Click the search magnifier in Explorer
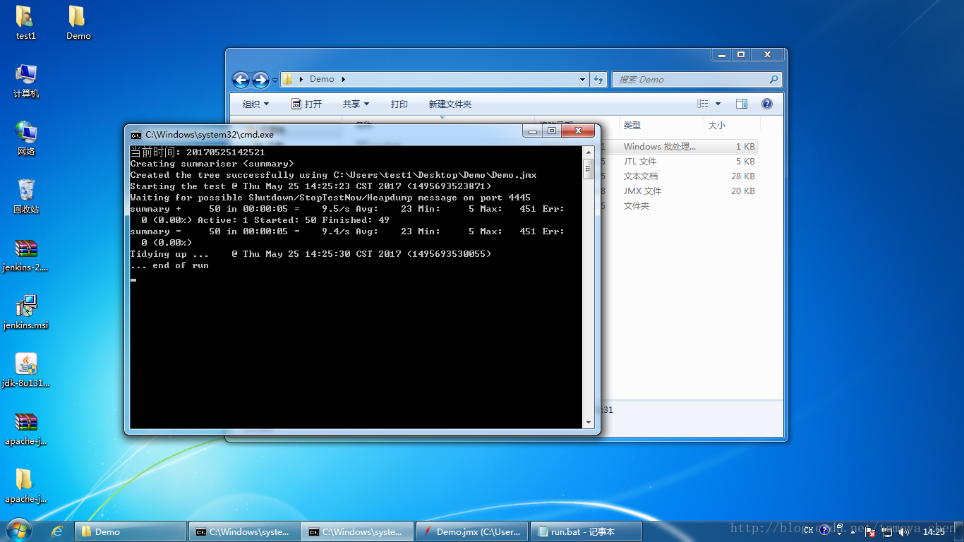The width and height of the screenshot is (964, 542). (773, 80)
